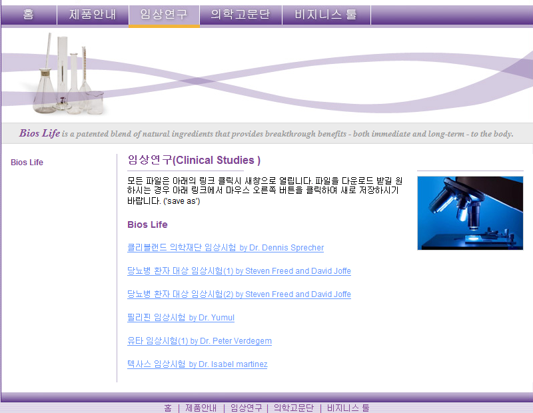Viewport: 533px width, 413px height.
Task: Click 비지니스 툴 in the footer navigation
Action: (348, 408)
